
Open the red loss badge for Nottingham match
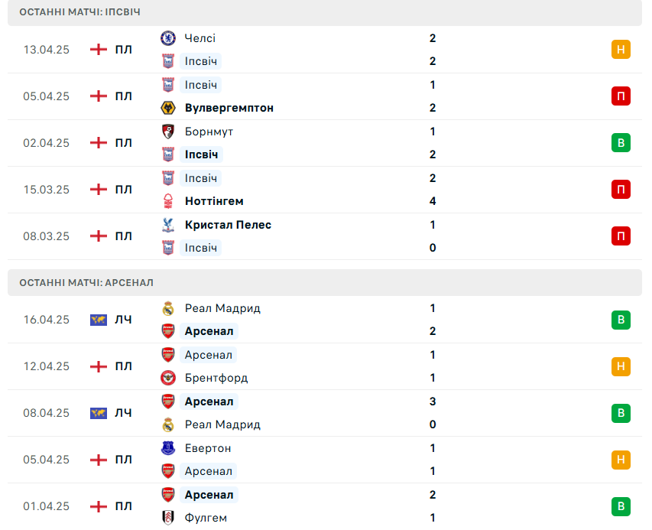click(x=621, y=190)
